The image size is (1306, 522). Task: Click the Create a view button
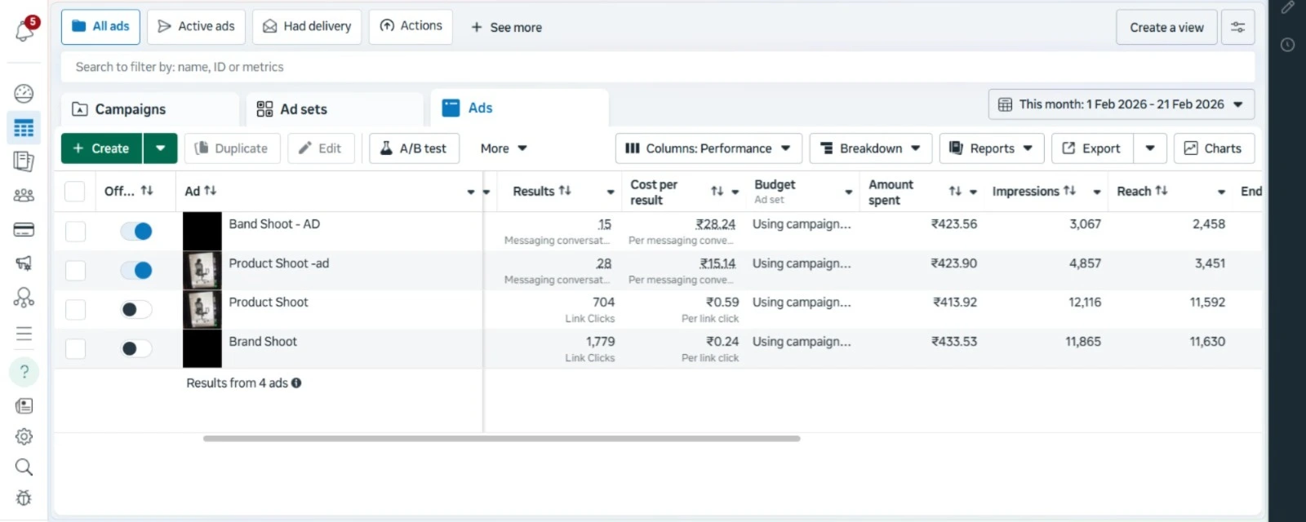pyautogui.click(x=1166, y=27)
